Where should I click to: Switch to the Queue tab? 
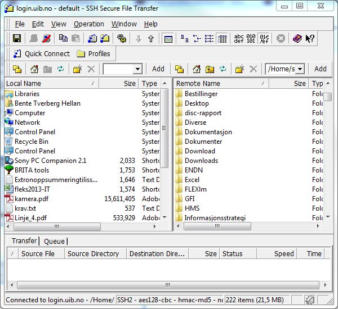(54, 241)
